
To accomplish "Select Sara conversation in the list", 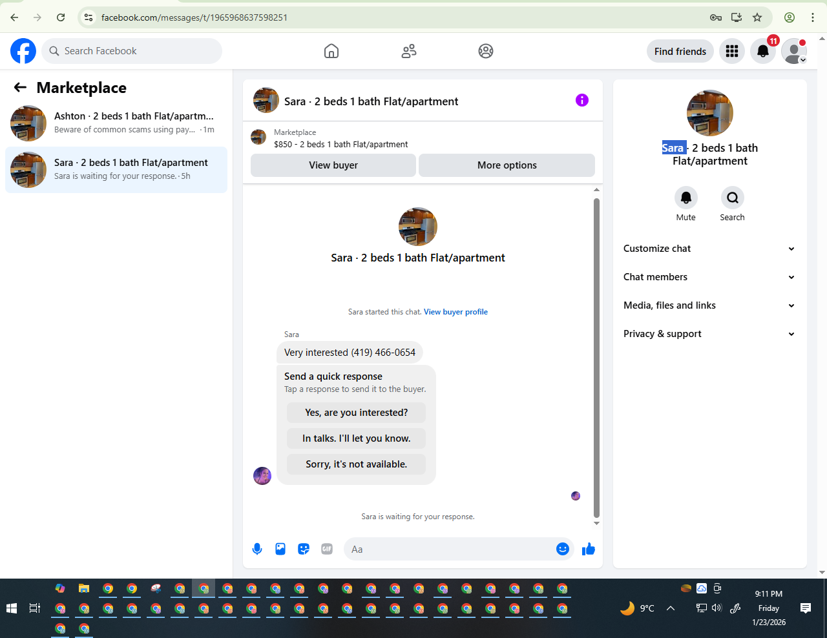I will pos(116,170).
